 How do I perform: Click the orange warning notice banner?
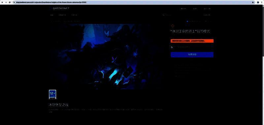[192, 41]
